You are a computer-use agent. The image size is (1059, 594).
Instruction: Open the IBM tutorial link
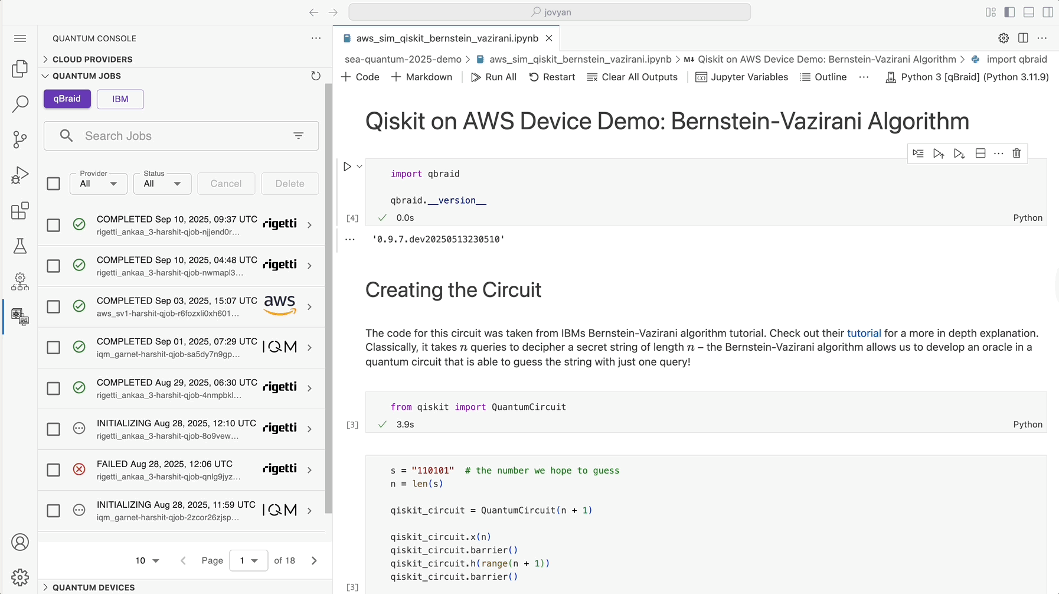click(864, 333)
